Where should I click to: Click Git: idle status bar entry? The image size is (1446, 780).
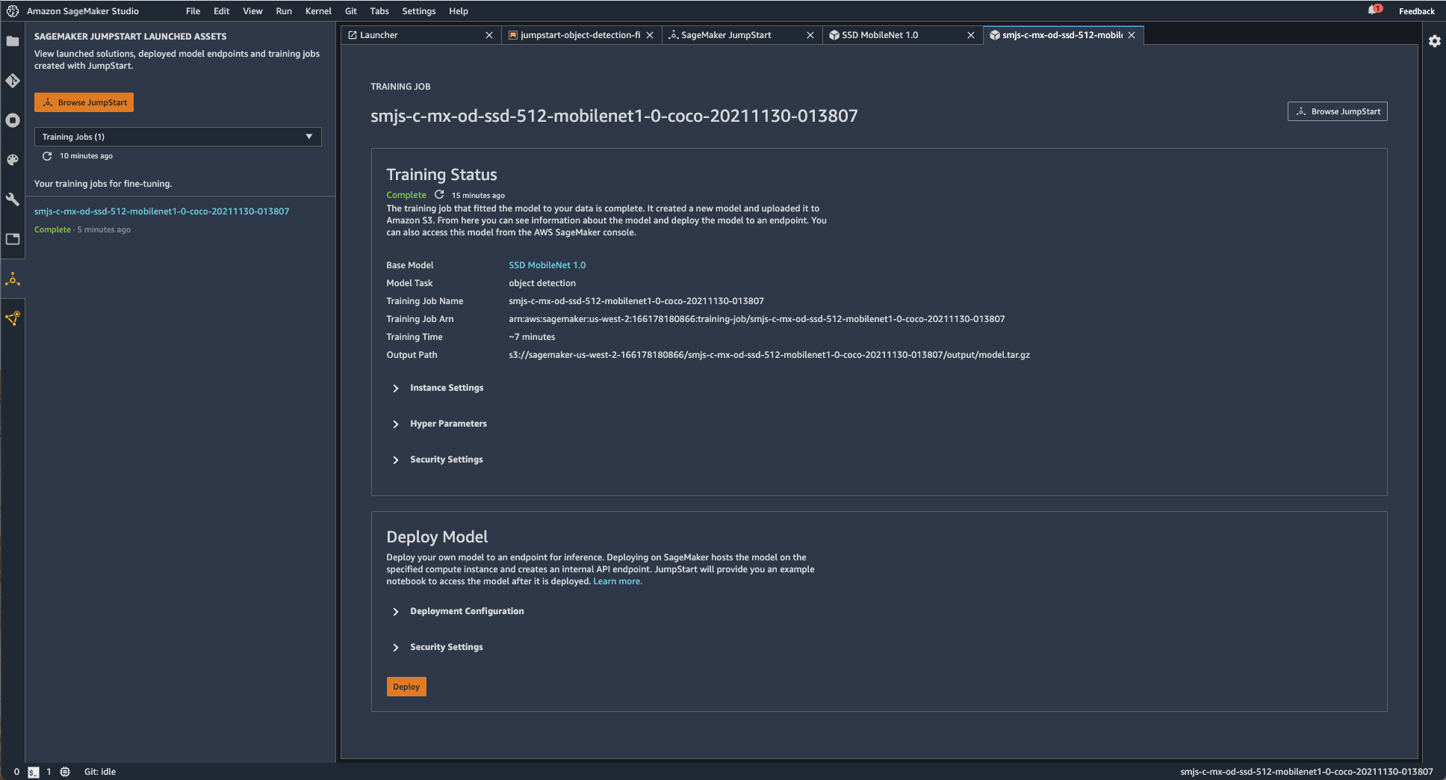point(100,772)
